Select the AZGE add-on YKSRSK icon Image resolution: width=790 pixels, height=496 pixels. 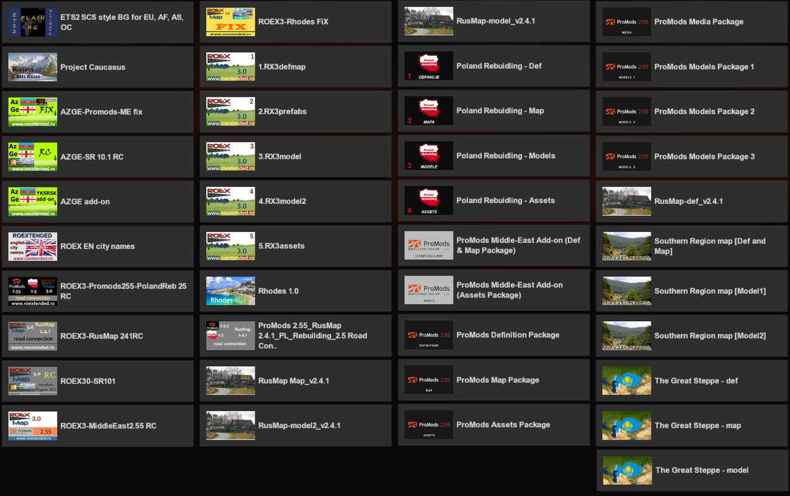tap(33, 201)
